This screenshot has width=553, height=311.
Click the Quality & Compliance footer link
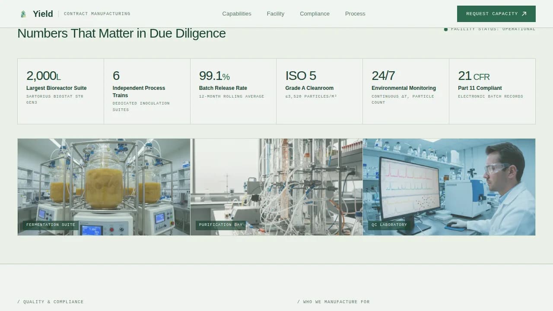tap(51, 301)
